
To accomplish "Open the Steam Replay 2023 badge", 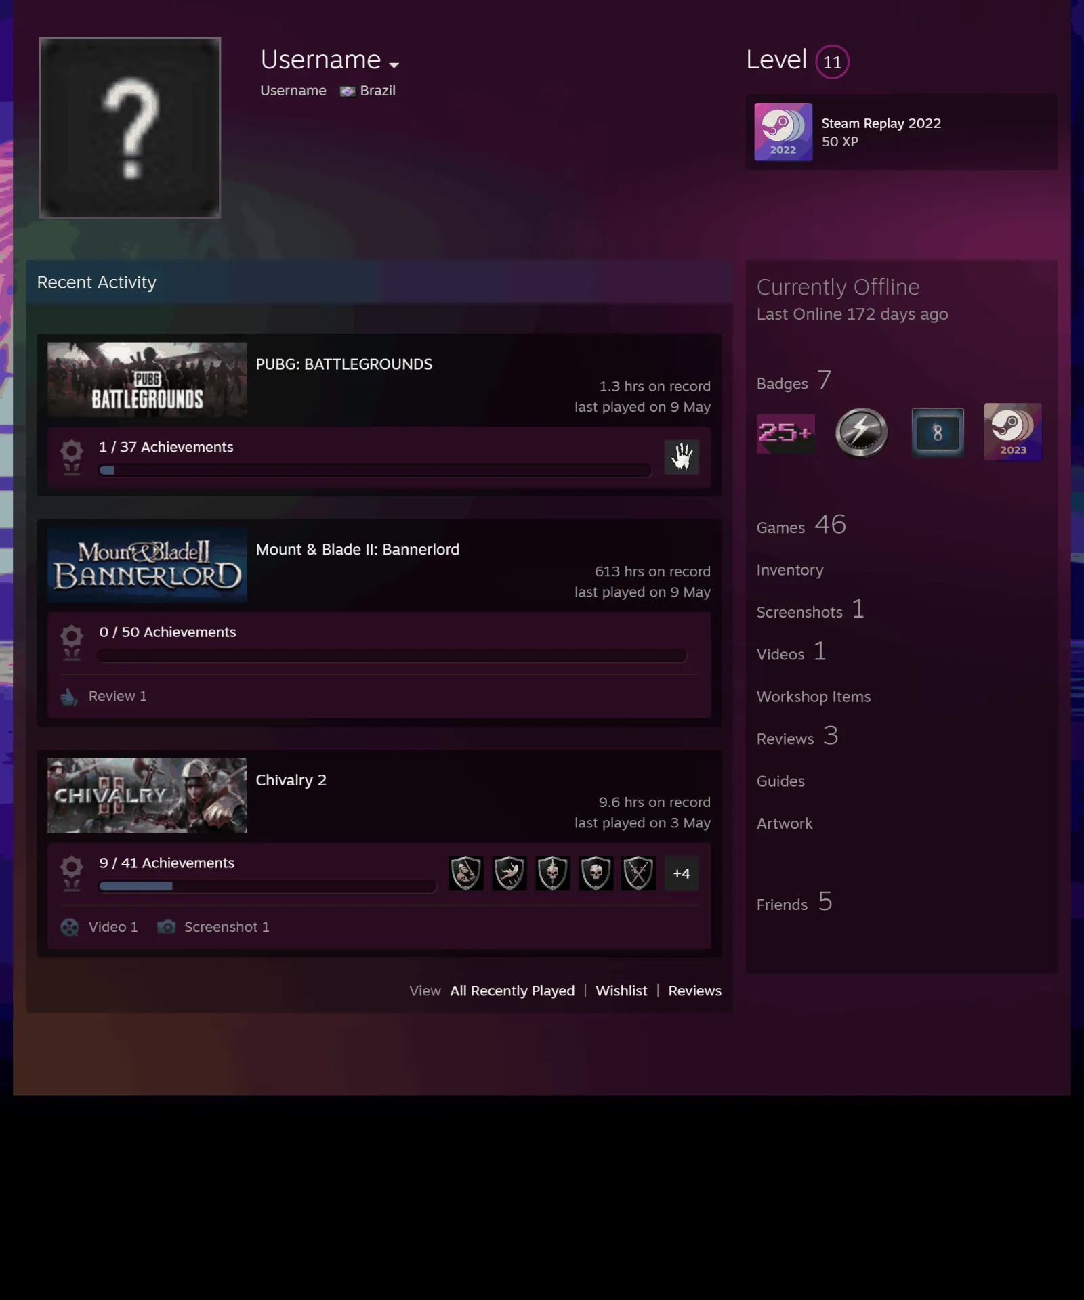I will pyautogui.click(x=1013, y=432).
